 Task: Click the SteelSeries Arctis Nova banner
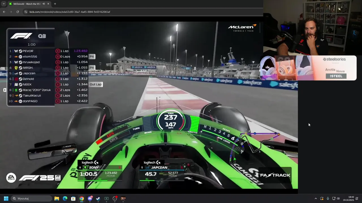click(x=308, y=68)
